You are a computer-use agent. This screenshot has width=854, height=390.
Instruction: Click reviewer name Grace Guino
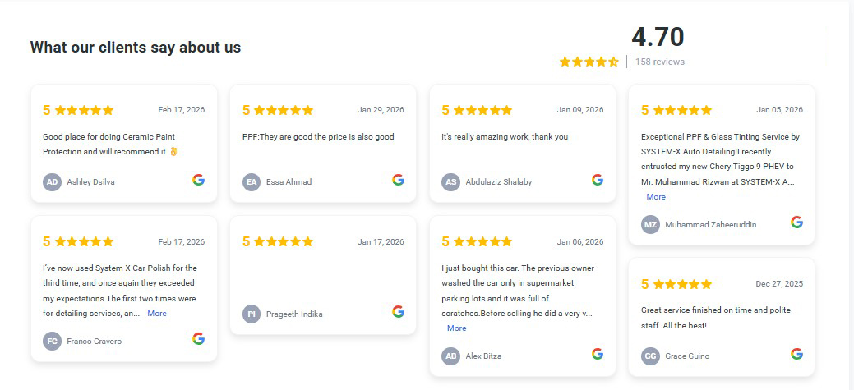pos(687,356)
